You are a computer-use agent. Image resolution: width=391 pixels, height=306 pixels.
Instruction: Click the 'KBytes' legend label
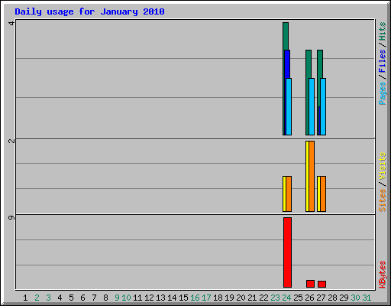tap(383, 275)
